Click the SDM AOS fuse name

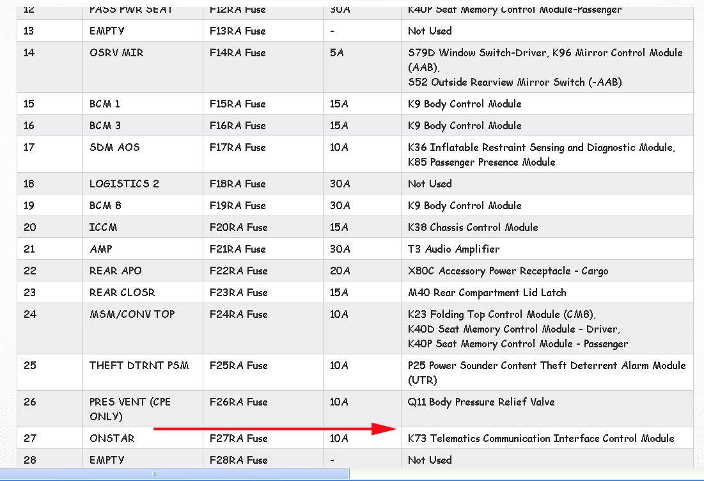click(114, 147)
